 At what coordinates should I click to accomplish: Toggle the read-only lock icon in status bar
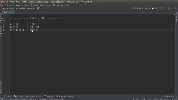[173, 99]
